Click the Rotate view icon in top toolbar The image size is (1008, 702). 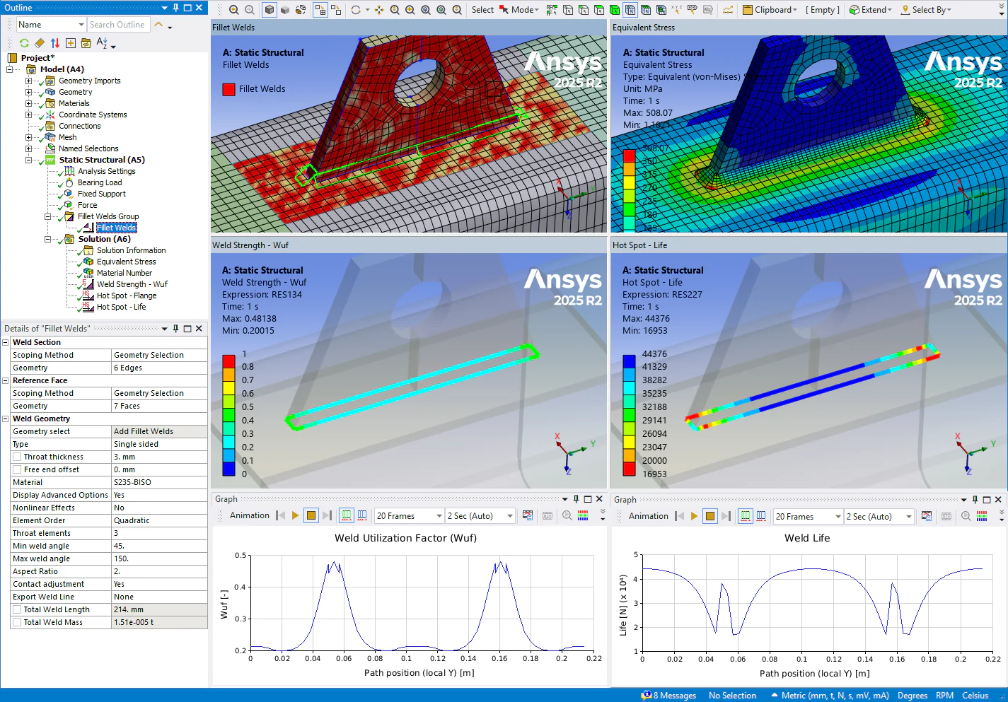coord(356,10)
